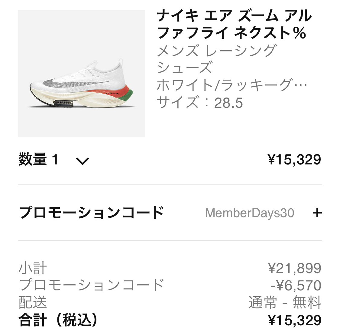Click the 小計 subtotal label

[33, 268]
